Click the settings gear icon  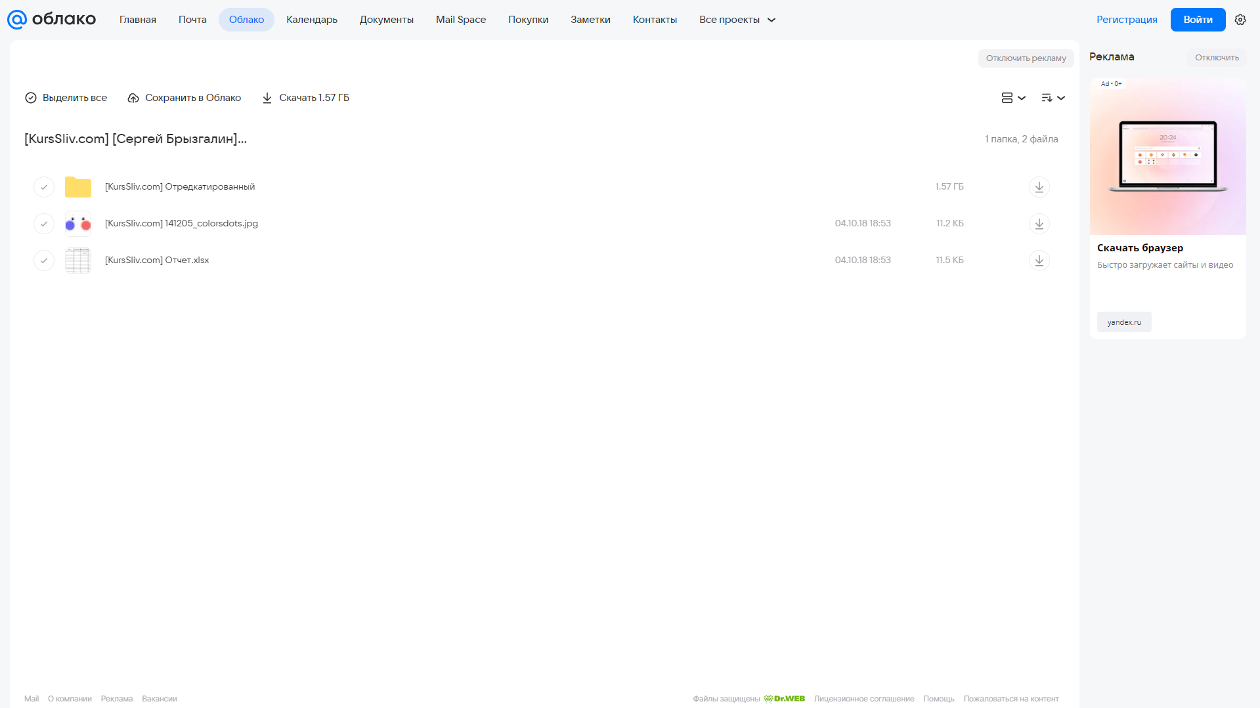tap(1240, 20)
